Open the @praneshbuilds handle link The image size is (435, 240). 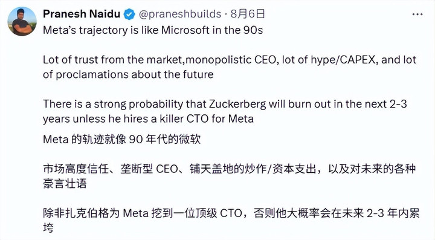click(180, 14)
